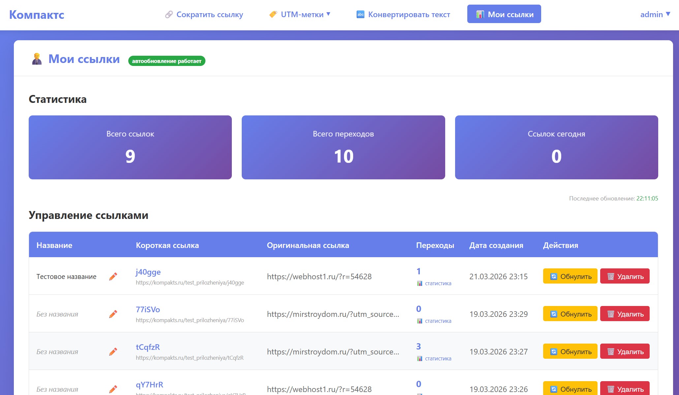Click pencil icon beside Тестовое название

tap(113, 276)
